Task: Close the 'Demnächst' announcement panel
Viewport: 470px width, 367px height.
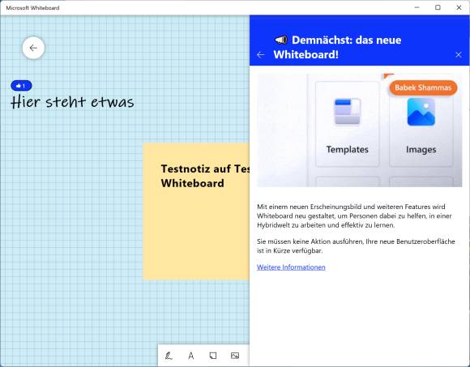Action: [x=459, y=54]
